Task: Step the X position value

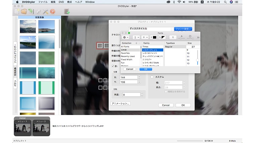Action: click(139, 78)
